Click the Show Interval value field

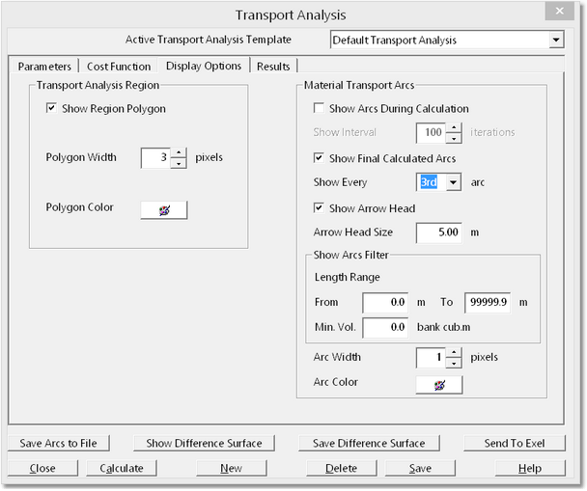431,133
